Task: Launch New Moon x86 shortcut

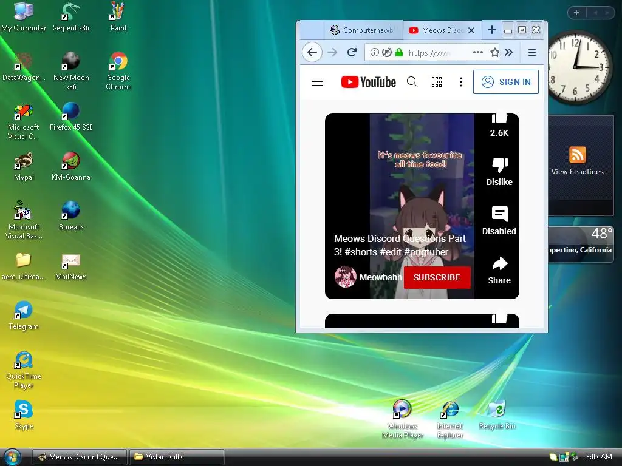Action: pyautogui.click(x=71, y=70)
